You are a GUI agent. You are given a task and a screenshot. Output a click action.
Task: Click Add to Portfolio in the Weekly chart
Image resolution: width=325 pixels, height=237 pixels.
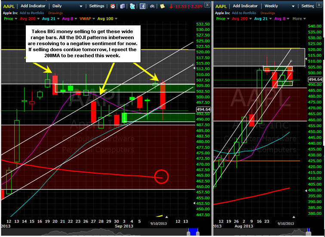244,13
